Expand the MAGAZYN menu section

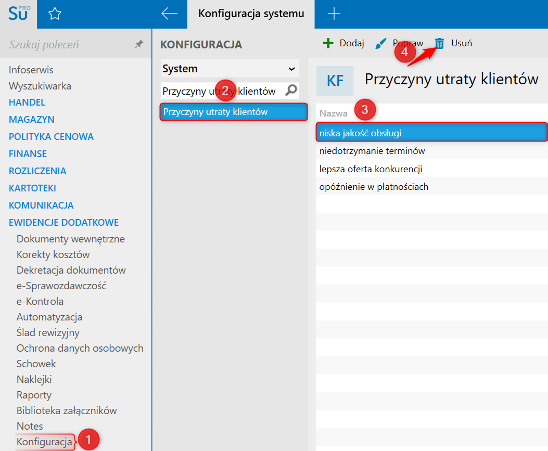pos(31,120)
